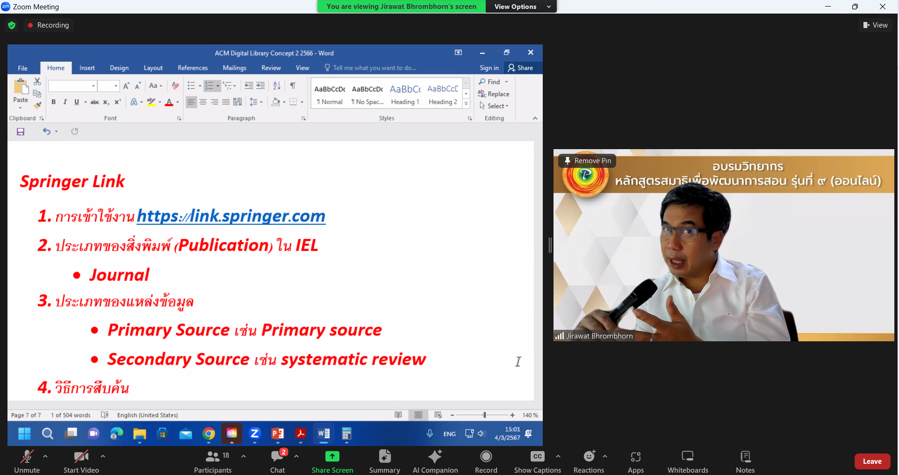
Task: Expand audio options arrow beside Unmute
Action: 45,456
